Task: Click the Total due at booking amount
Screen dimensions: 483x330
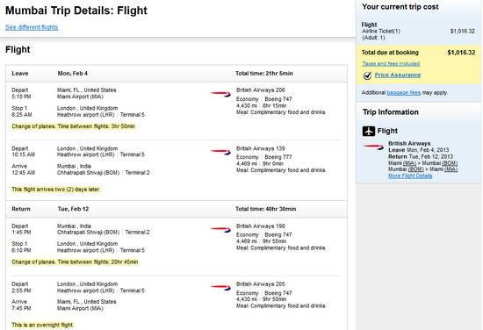Action: (461, 53)
